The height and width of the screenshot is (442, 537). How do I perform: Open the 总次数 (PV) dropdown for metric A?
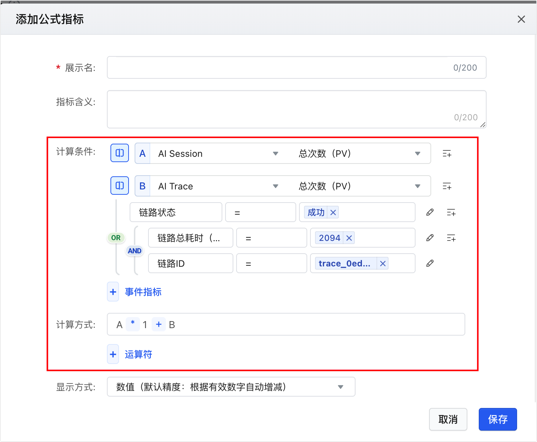(359, 154)
